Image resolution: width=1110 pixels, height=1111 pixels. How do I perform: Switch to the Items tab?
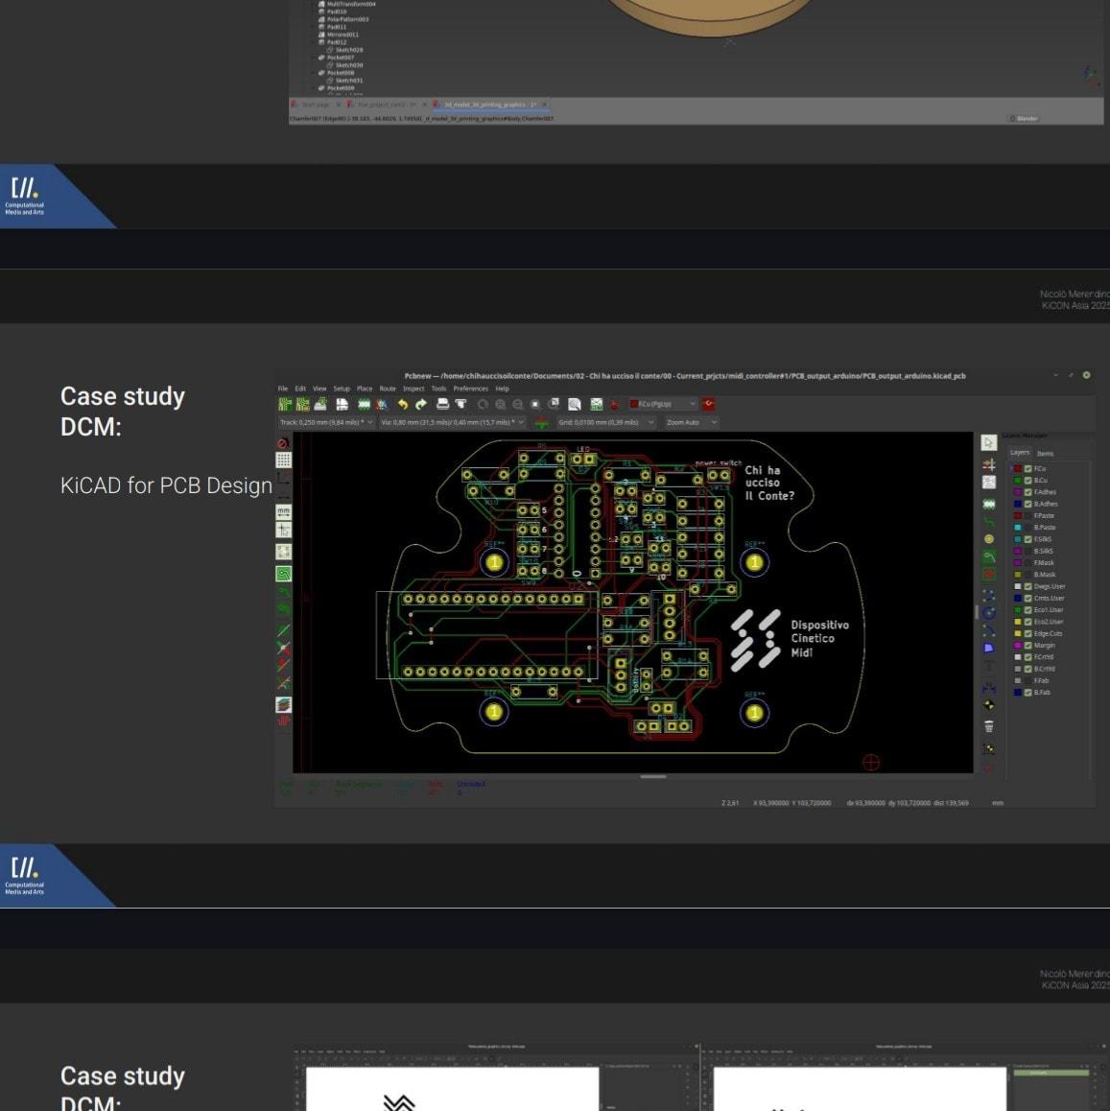[1045, 454]
